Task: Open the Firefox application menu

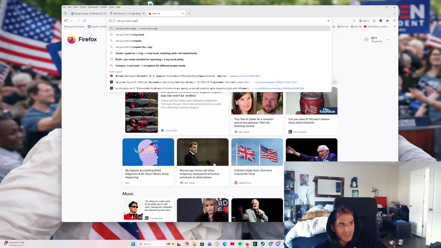Action: click(394, 21)
